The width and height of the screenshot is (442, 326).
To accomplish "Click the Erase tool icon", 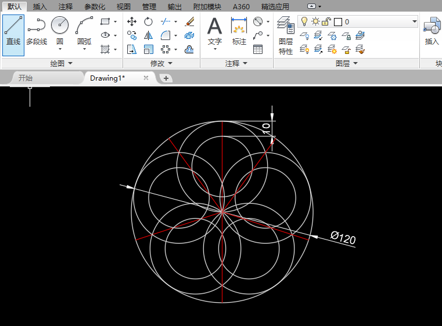I will coord(189,21).
